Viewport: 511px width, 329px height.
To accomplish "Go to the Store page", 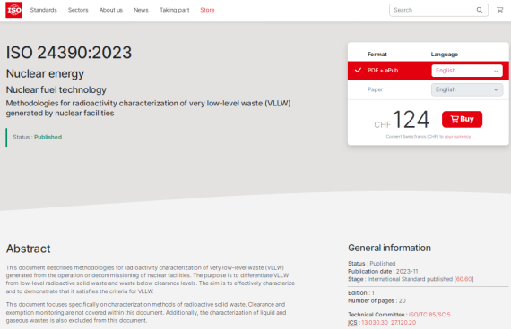I will pyautogui.click(x=207, y=10).
